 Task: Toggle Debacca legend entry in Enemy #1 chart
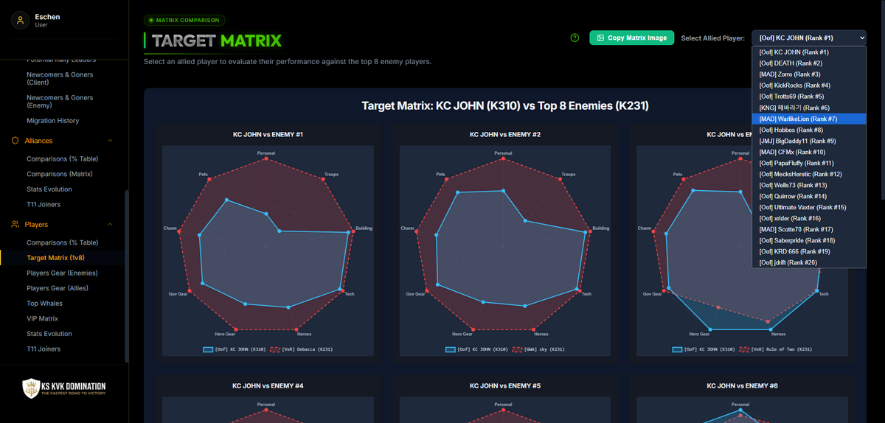coord(302,349)
